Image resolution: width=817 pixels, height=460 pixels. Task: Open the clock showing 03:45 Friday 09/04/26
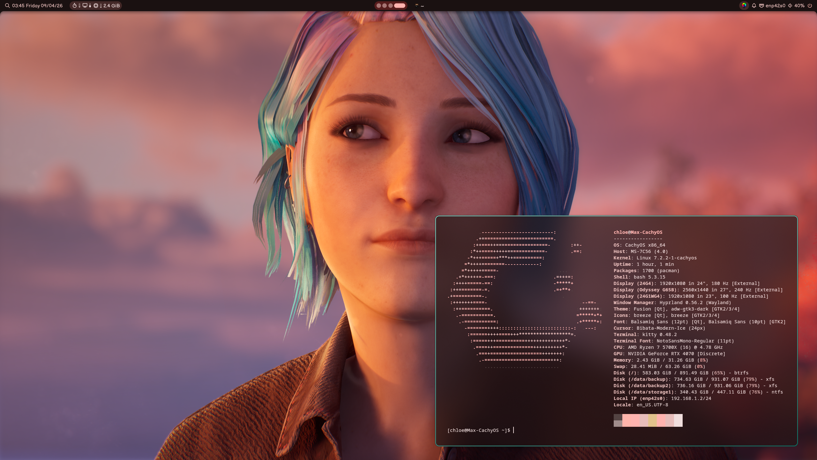coord(37,5)
